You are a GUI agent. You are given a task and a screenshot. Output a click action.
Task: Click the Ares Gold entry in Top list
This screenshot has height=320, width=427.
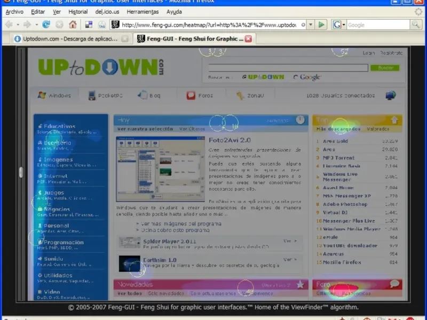click(335, 141)
